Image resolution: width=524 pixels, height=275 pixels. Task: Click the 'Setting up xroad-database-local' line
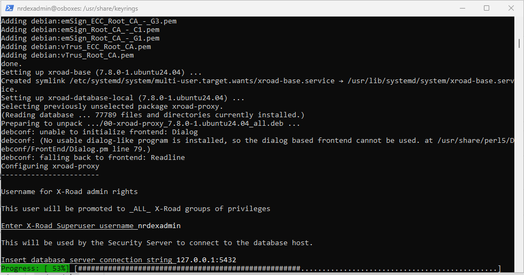pyautogui.click(x=122, y=98)
